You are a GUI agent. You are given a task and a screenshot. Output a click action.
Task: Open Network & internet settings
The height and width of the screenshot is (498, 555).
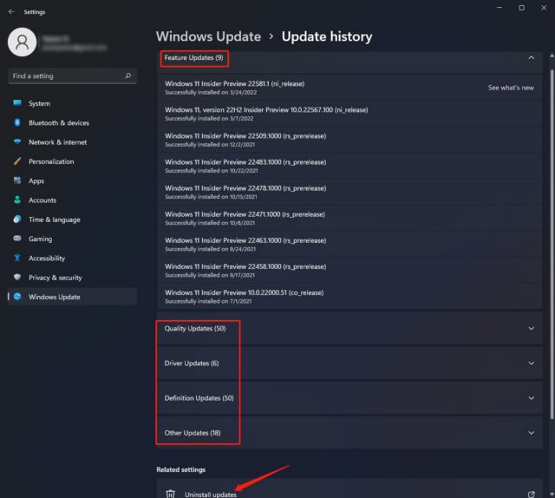pyautogui.click(x=72, y=142)
